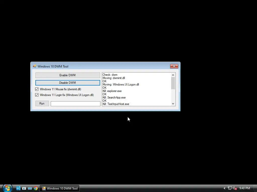Screen dimensions: 257x192
Task: Click the 'Check: dwm' log line
Action: [x=110, y=75]
